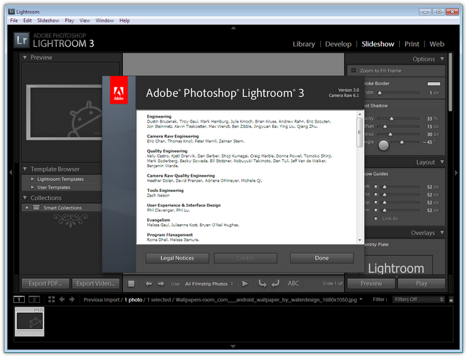
Task: Collapse the Template Browser panel
Action: [x=25, y=169]
